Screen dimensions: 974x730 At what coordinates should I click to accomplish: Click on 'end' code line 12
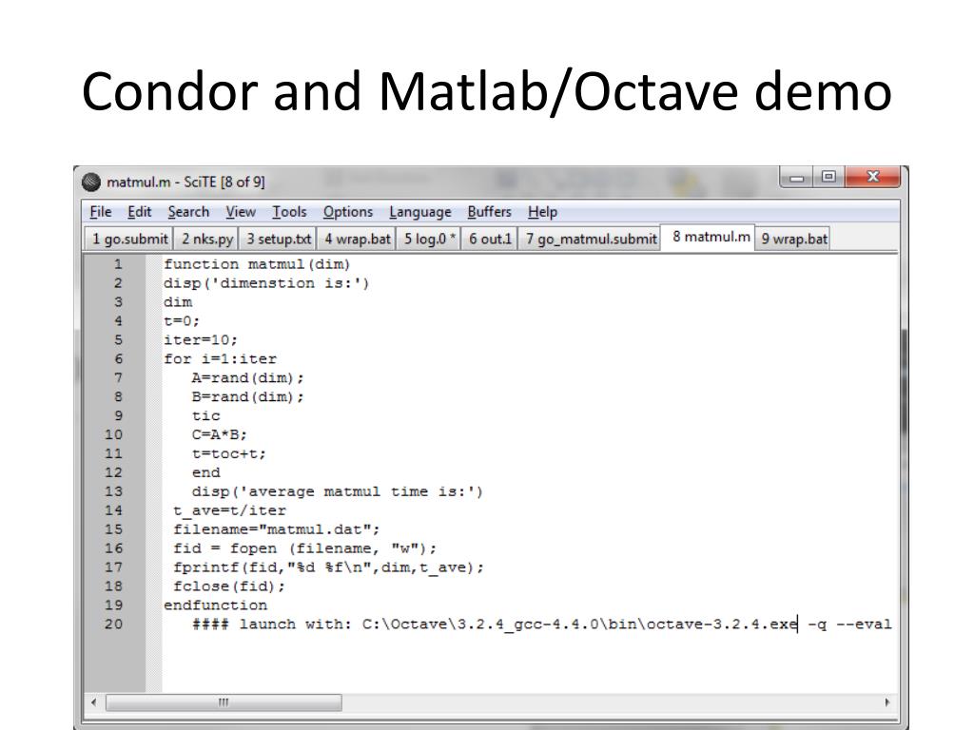(205, 472)
